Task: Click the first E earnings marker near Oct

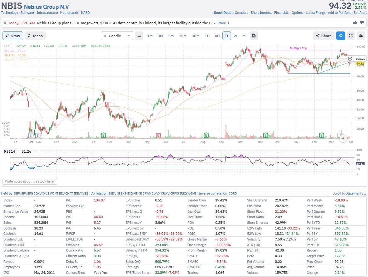Action: click(31, 135)
